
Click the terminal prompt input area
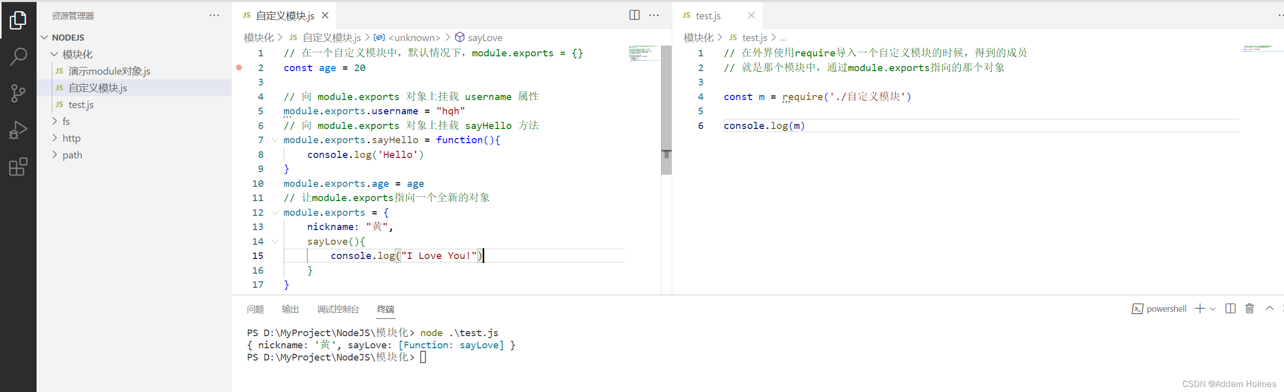(x=423, y=357)
